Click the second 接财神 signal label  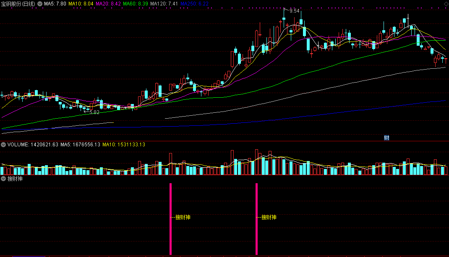tap(269, 218)
